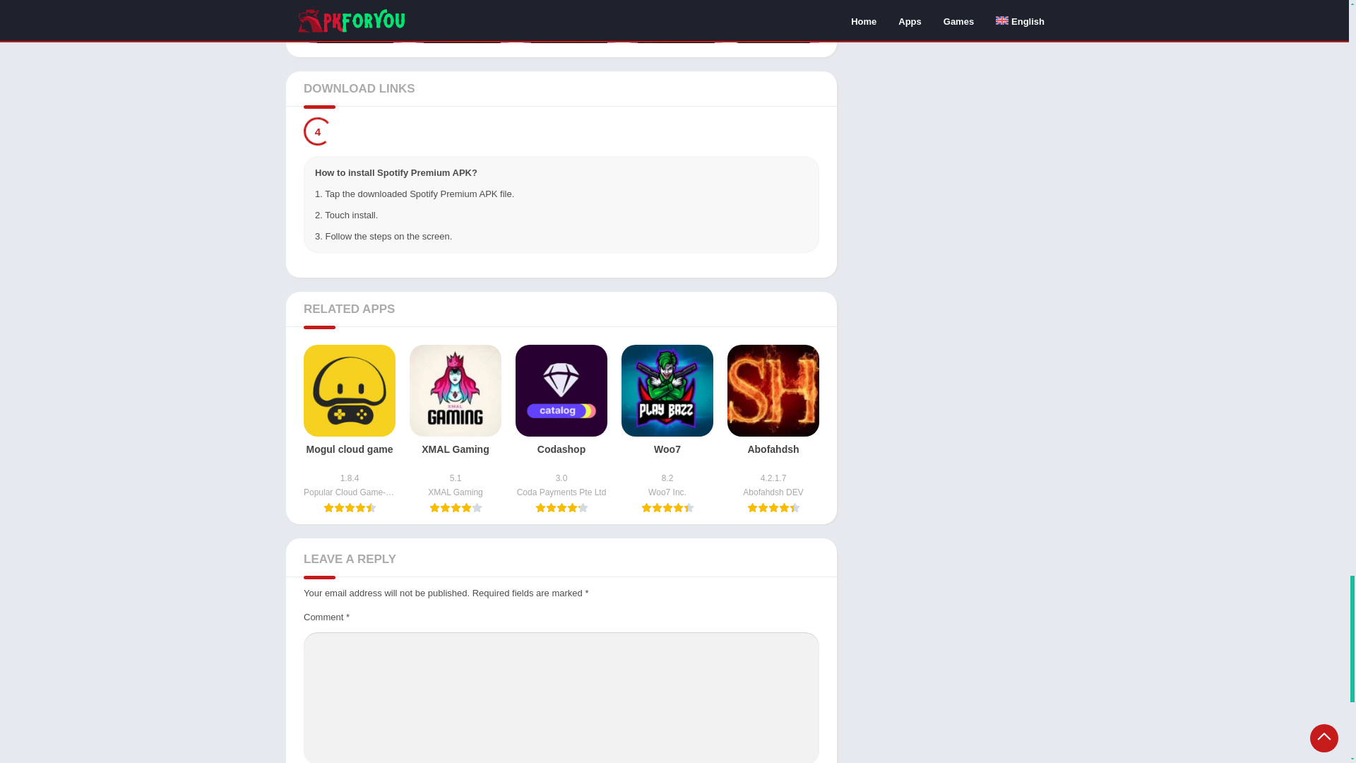1356x763 pixels.
Task: Click the Abofahdsh title link
Action: tap(773, 449)
